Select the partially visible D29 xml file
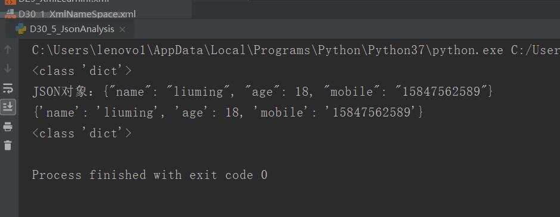 (x=64, y=1)
